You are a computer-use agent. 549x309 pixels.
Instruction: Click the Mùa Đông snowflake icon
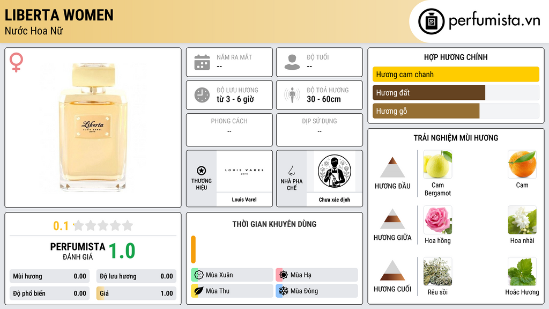pyautogui.click(x=284, y=291)
